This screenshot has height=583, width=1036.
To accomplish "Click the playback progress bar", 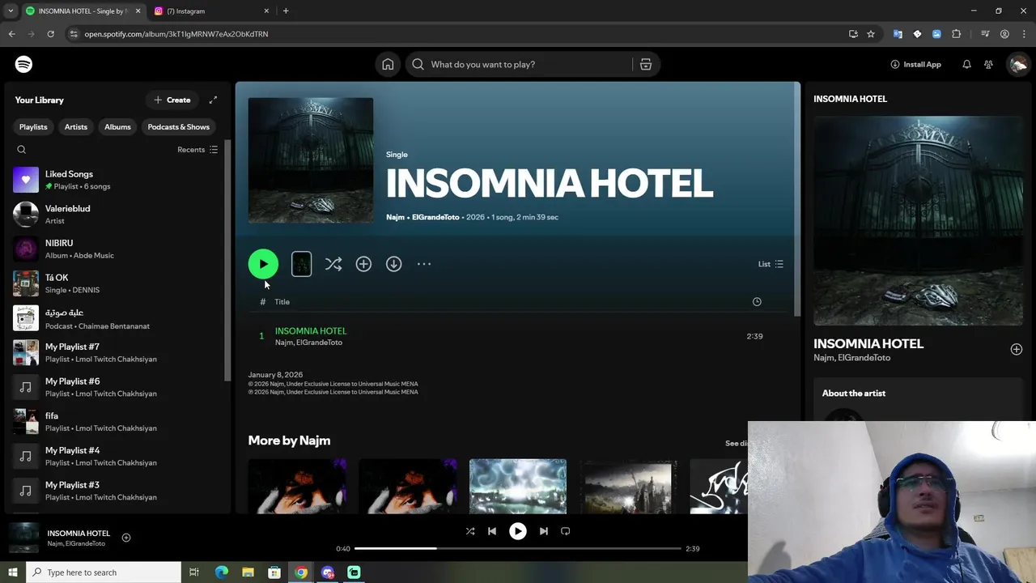I will (x=518, y=548).
